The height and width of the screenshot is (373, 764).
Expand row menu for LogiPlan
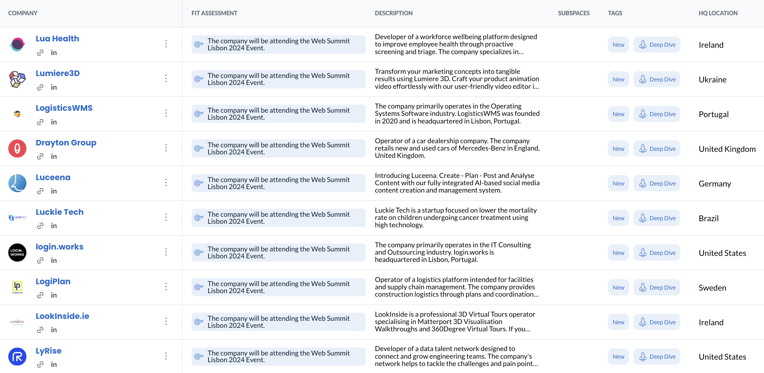click(x=166, y=286)
